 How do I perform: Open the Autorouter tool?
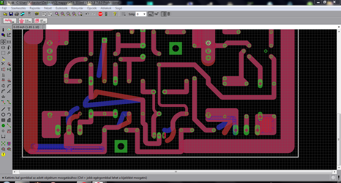click(9, 143)
